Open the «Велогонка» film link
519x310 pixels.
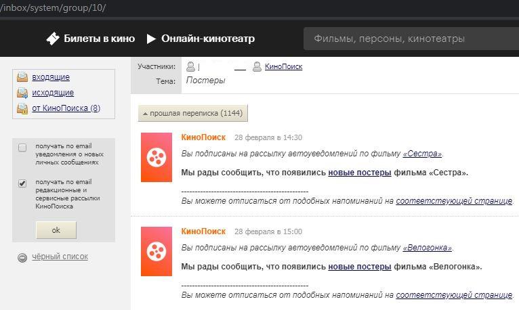(x=427, y=248)
